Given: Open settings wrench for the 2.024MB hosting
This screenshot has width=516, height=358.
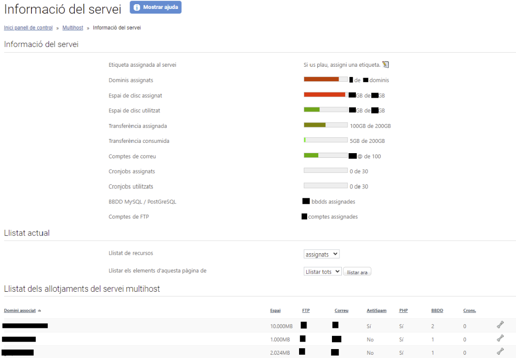Looking at the screenshot, I should point(500,351).
